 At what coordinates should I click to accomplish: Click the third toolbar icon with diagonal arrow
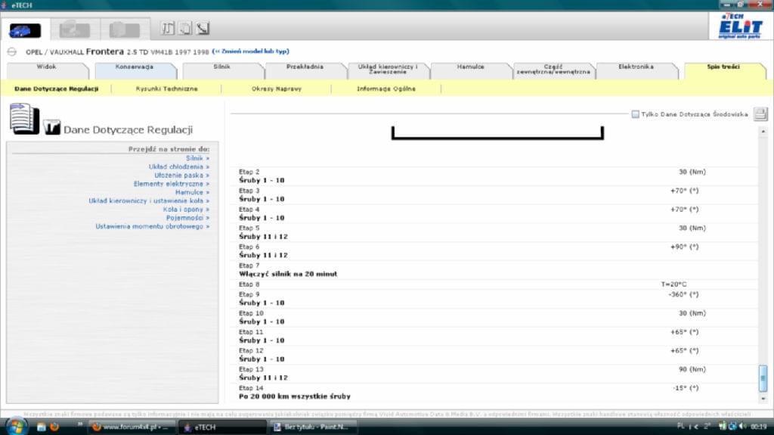pos(203,28)
